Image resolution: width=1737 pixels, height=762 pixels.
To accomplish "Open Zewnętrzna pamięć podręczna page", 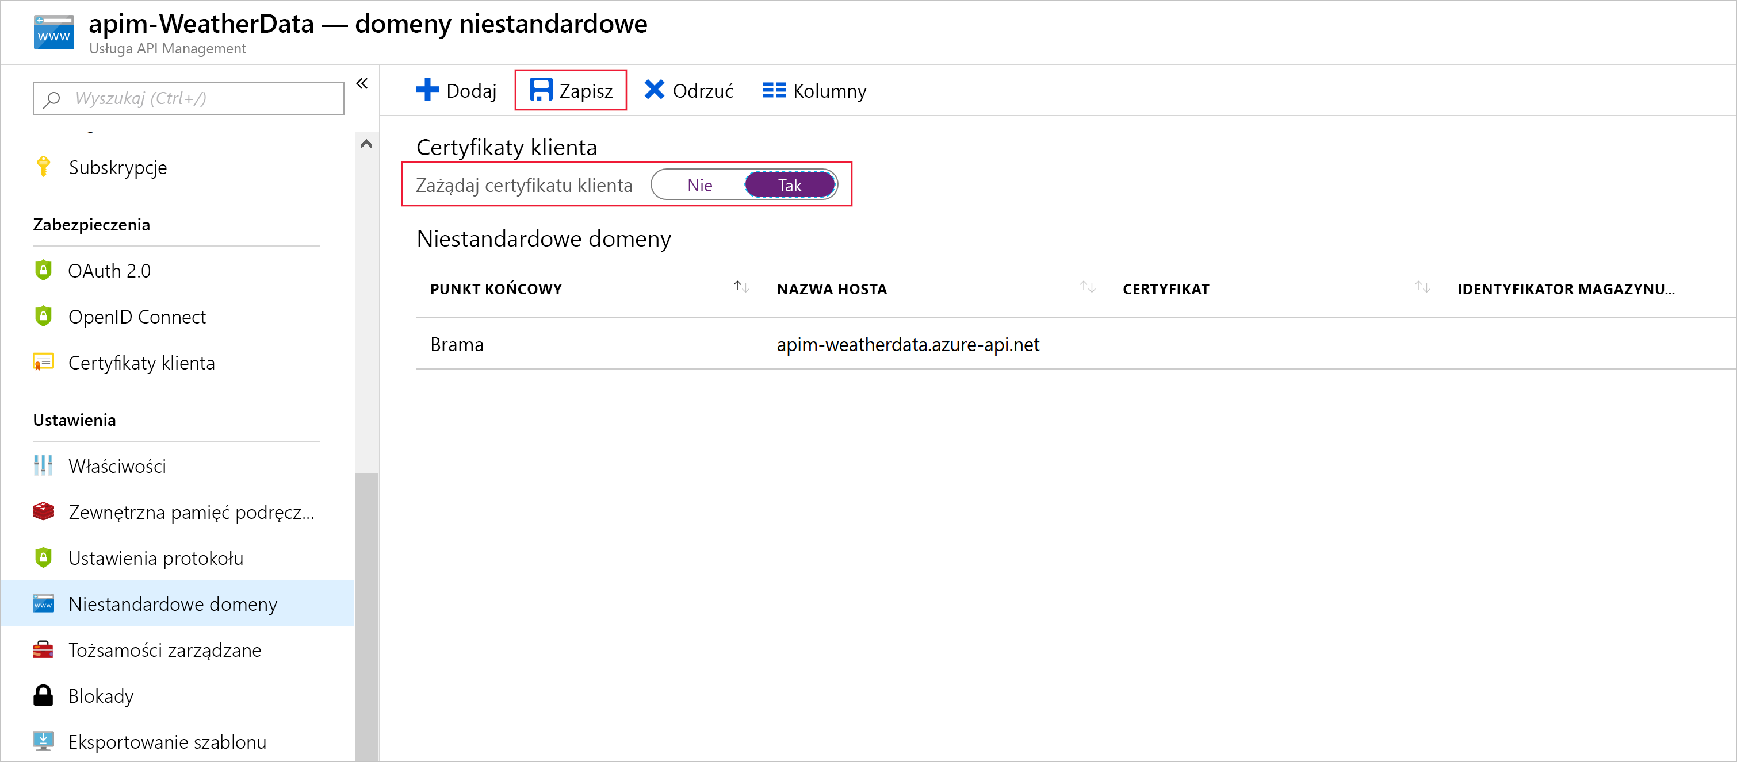I will point(192,512).
